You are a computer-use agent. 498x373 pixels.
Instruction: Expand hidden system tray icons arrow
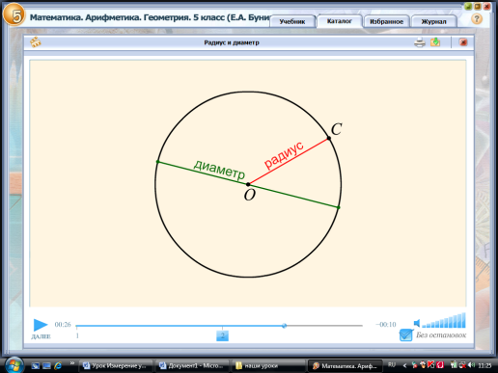click(x=404, y=365)
